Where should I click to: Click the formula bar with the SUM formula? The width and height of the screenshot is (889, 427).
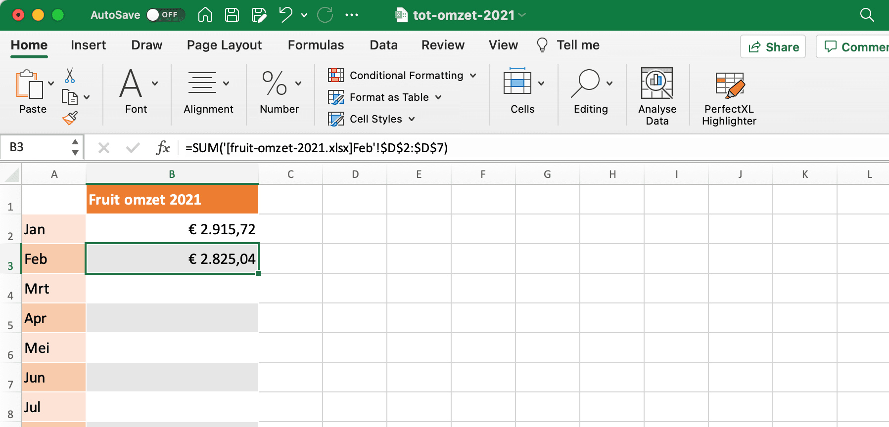click(534, 148)
